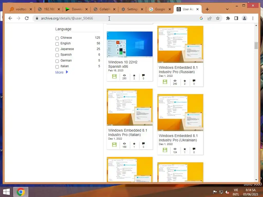The height and width of the screenshot is (197, 263).
Task: Open Windows Embedded 8.1 Industry Pro (Italian) title
Action: tap(128, 133)
